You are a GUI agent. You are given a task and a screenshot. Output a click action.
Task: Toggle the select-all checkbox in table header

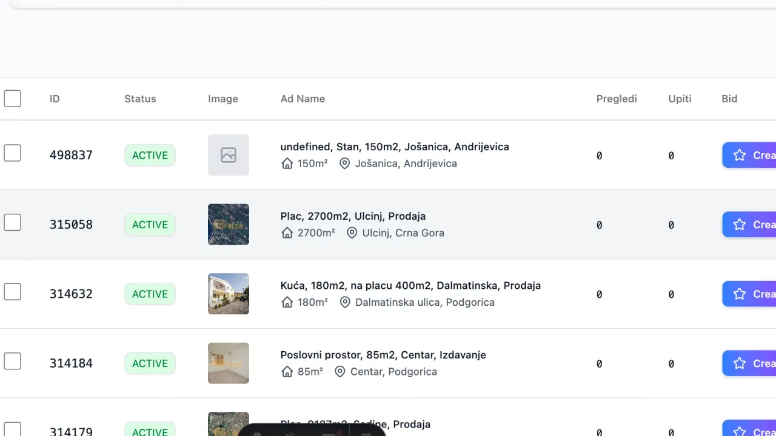pos(13,99)
